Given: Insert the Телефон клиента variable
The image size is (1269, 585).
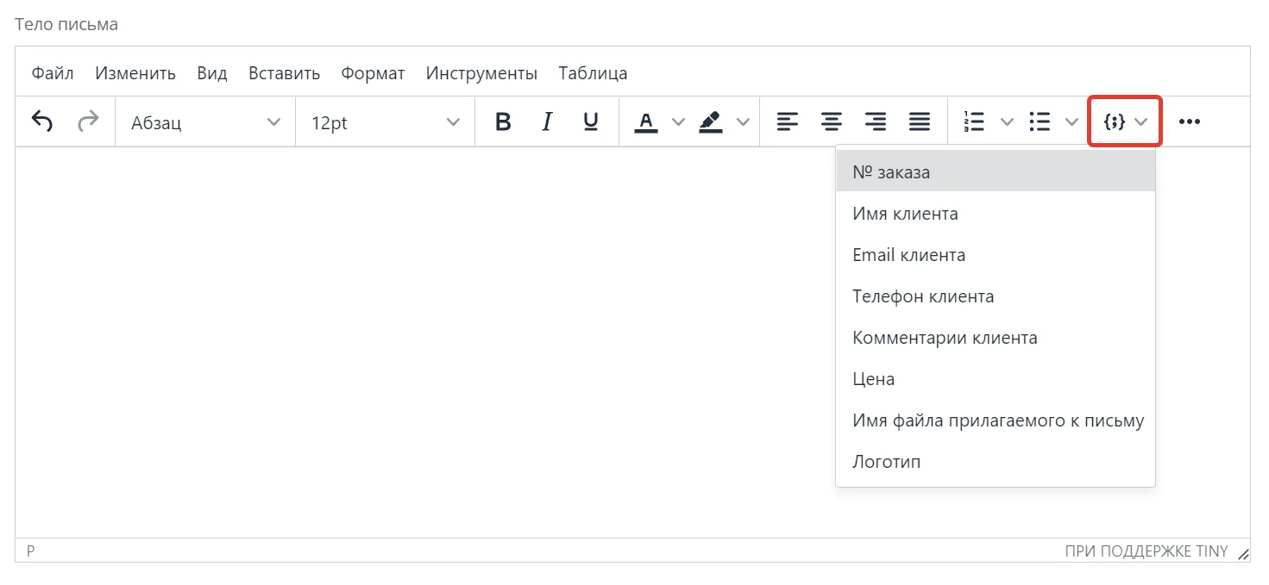Looking at the screenshot, I should pos(996,296).
